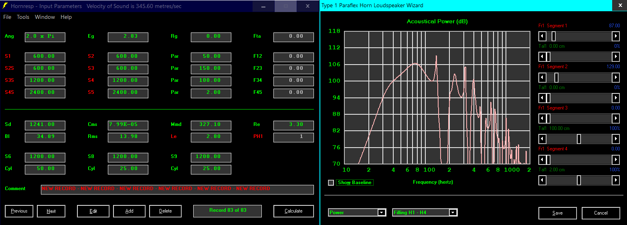Click the Tal1 2.00 cm slider thumb
627x225 pixels.
point(579,180)
